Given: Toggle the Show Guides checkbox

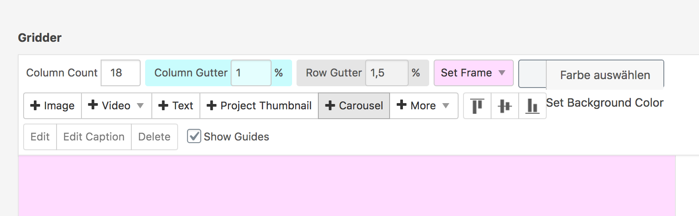Looking at the screenshot, I should coord(194,136).
